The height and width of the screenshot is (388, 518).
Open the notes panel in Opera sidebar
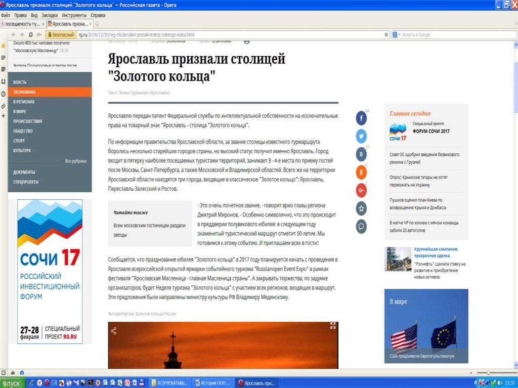[x=4, y=69]
